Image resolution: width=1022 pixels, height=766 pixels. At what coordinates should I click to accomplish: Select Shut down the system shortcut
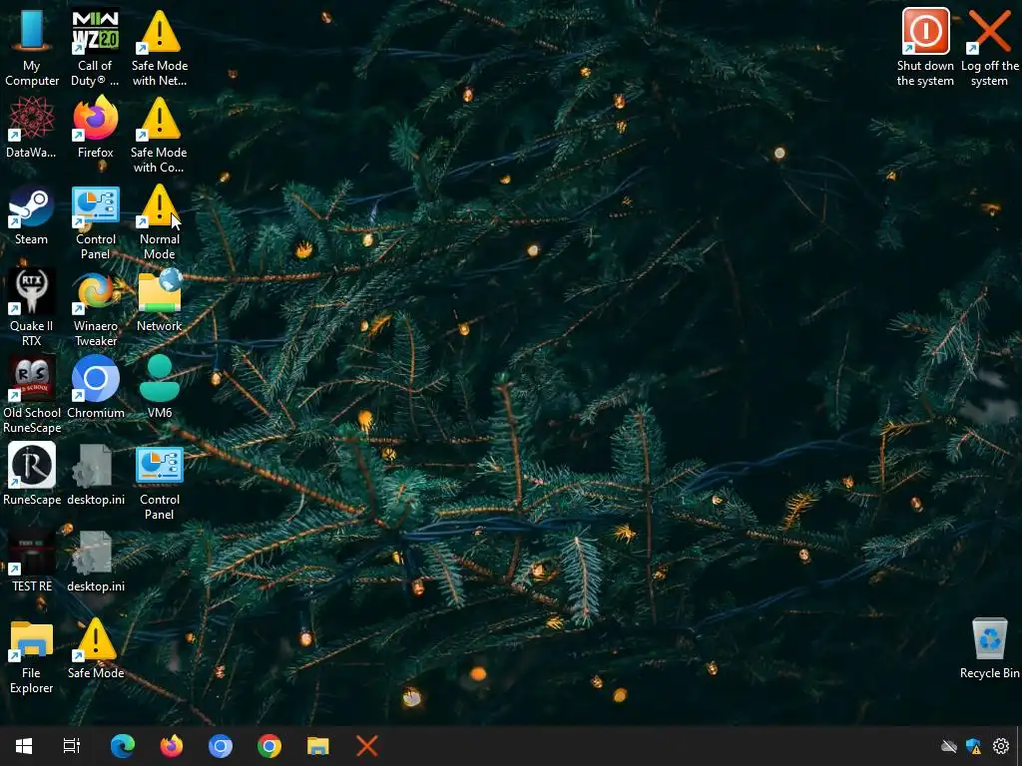point(925,47)
